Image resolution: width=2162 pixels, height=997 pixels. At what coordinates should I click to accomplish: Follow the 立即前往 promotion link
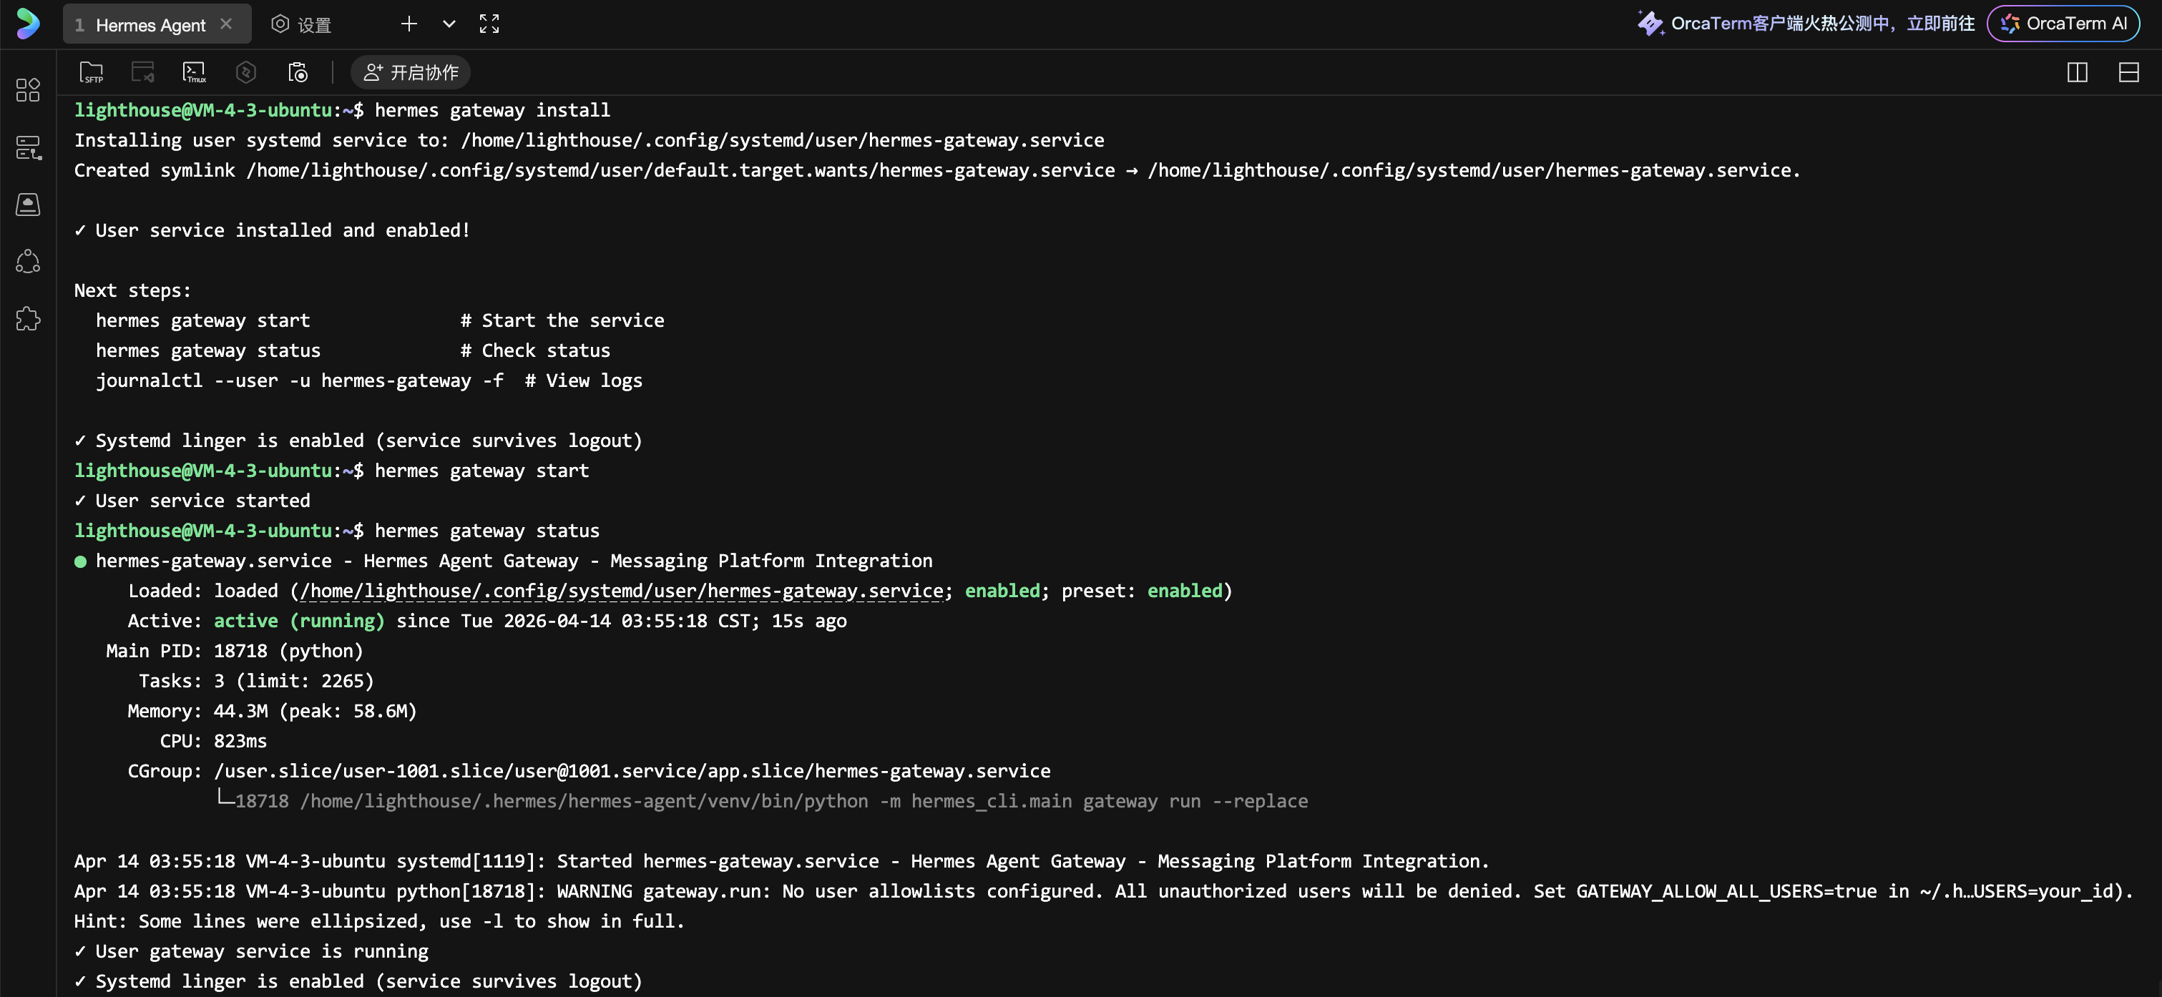1939,24
